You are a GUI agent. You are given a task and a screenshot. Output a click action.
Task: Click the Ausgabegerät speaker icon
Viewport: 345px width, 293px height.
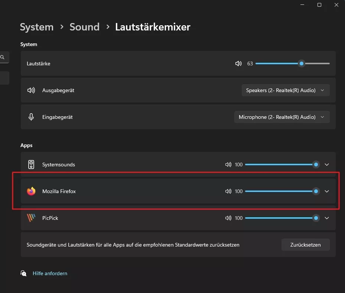[31, 90]
